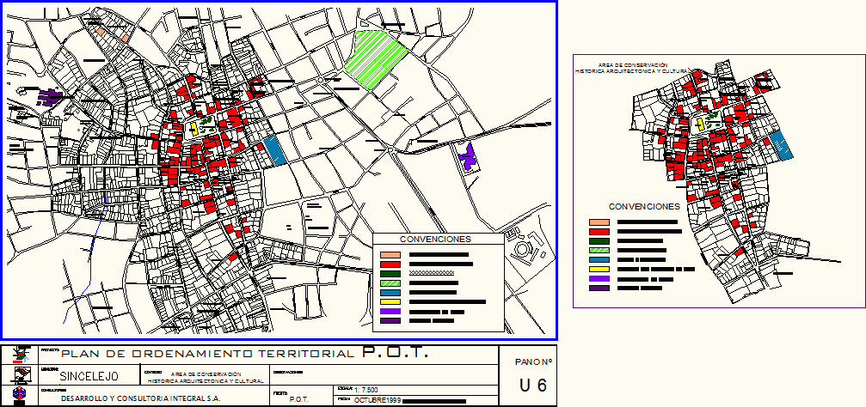Select the blue block on the main map

[274, 150]
